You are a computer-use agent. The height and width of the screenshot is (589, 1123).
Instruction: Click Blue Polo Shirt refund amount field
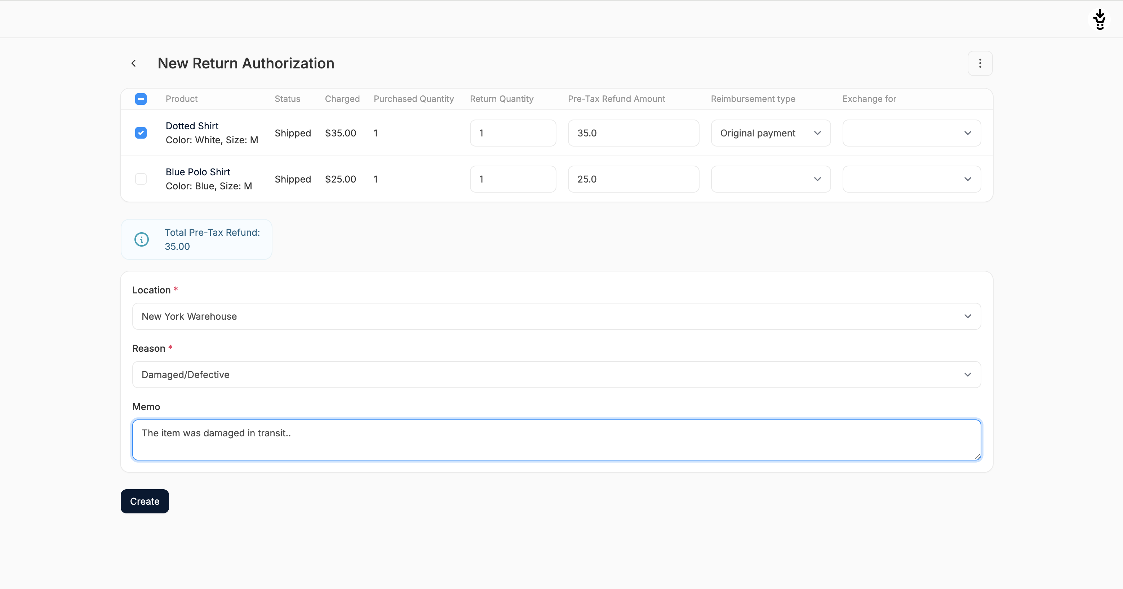coord(633,179)
